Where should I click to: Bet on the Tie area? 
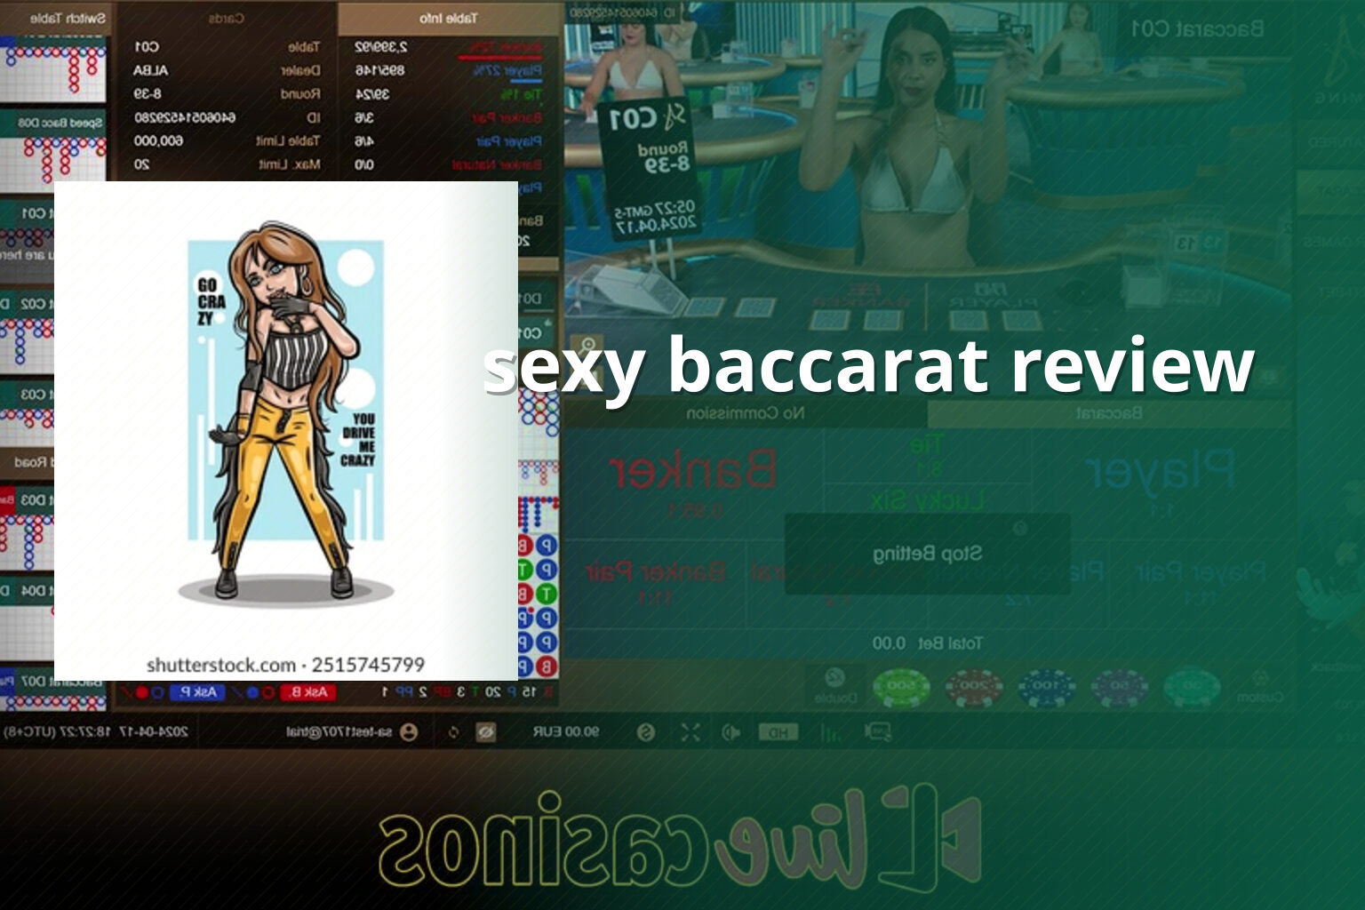928,456
